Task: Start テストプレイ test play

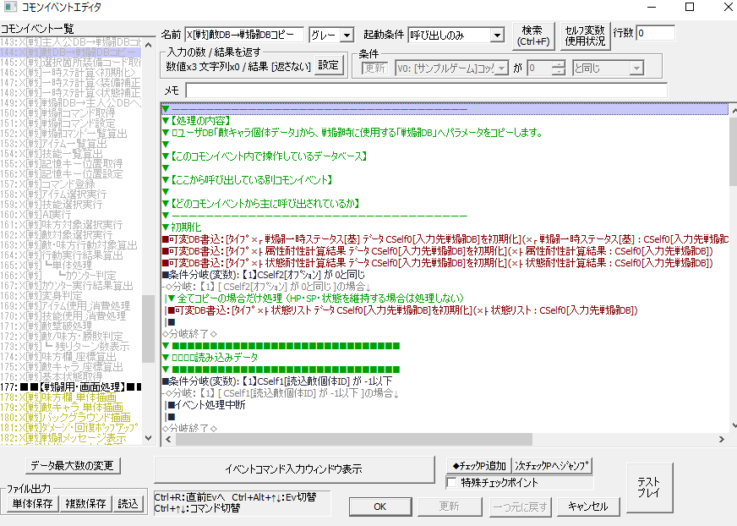Action: 649,488
